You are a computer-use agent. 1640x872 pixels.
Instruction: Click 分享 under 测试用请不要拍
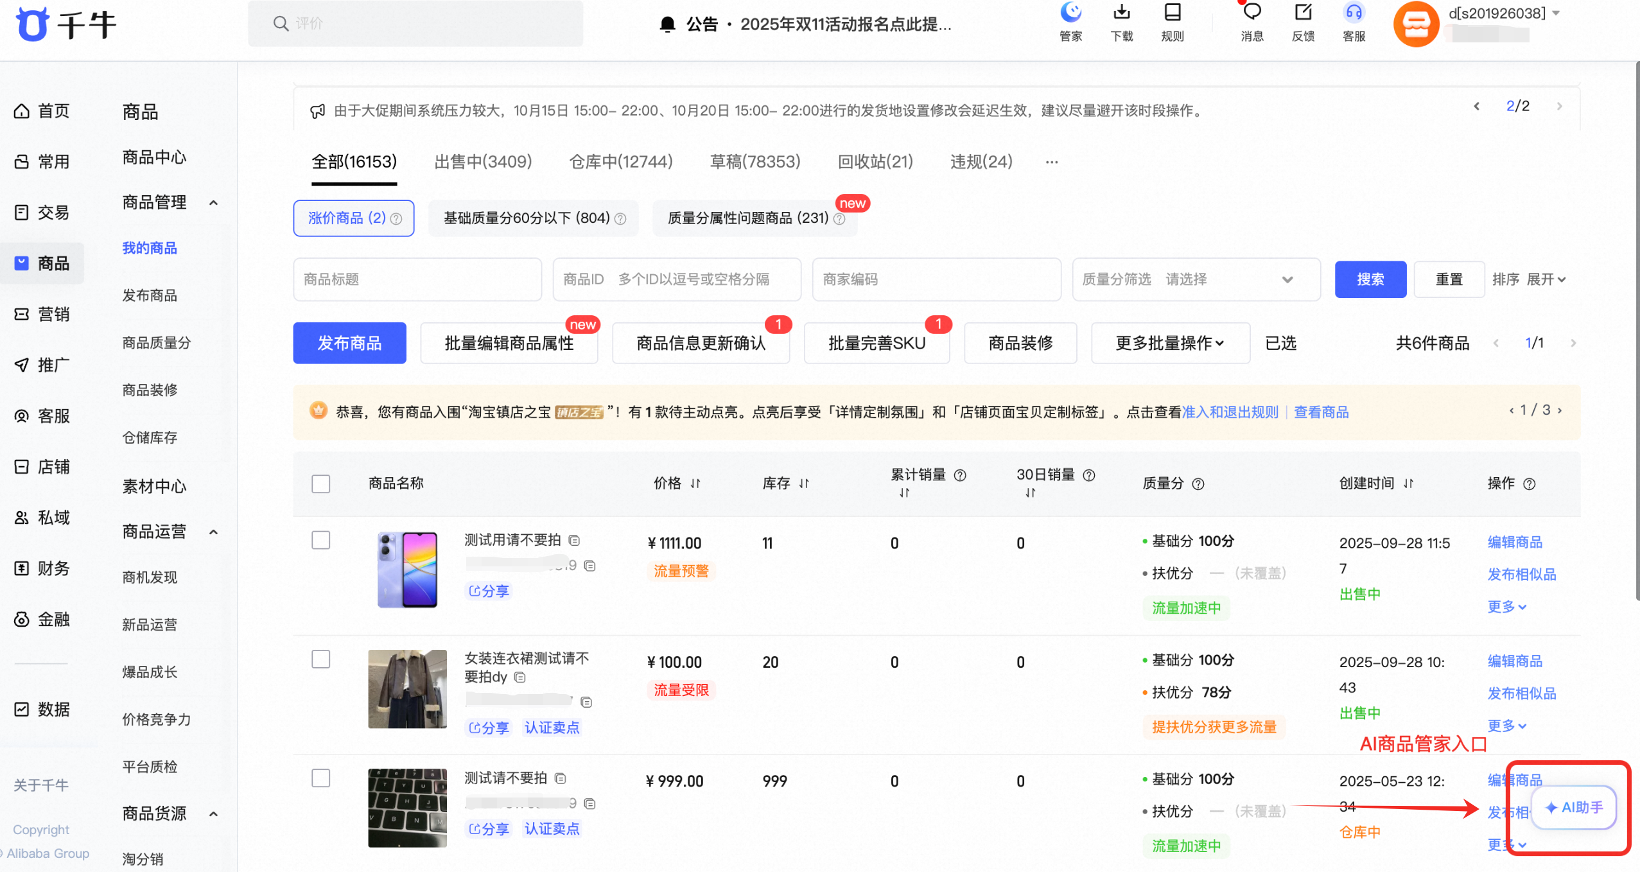[489, 591]
